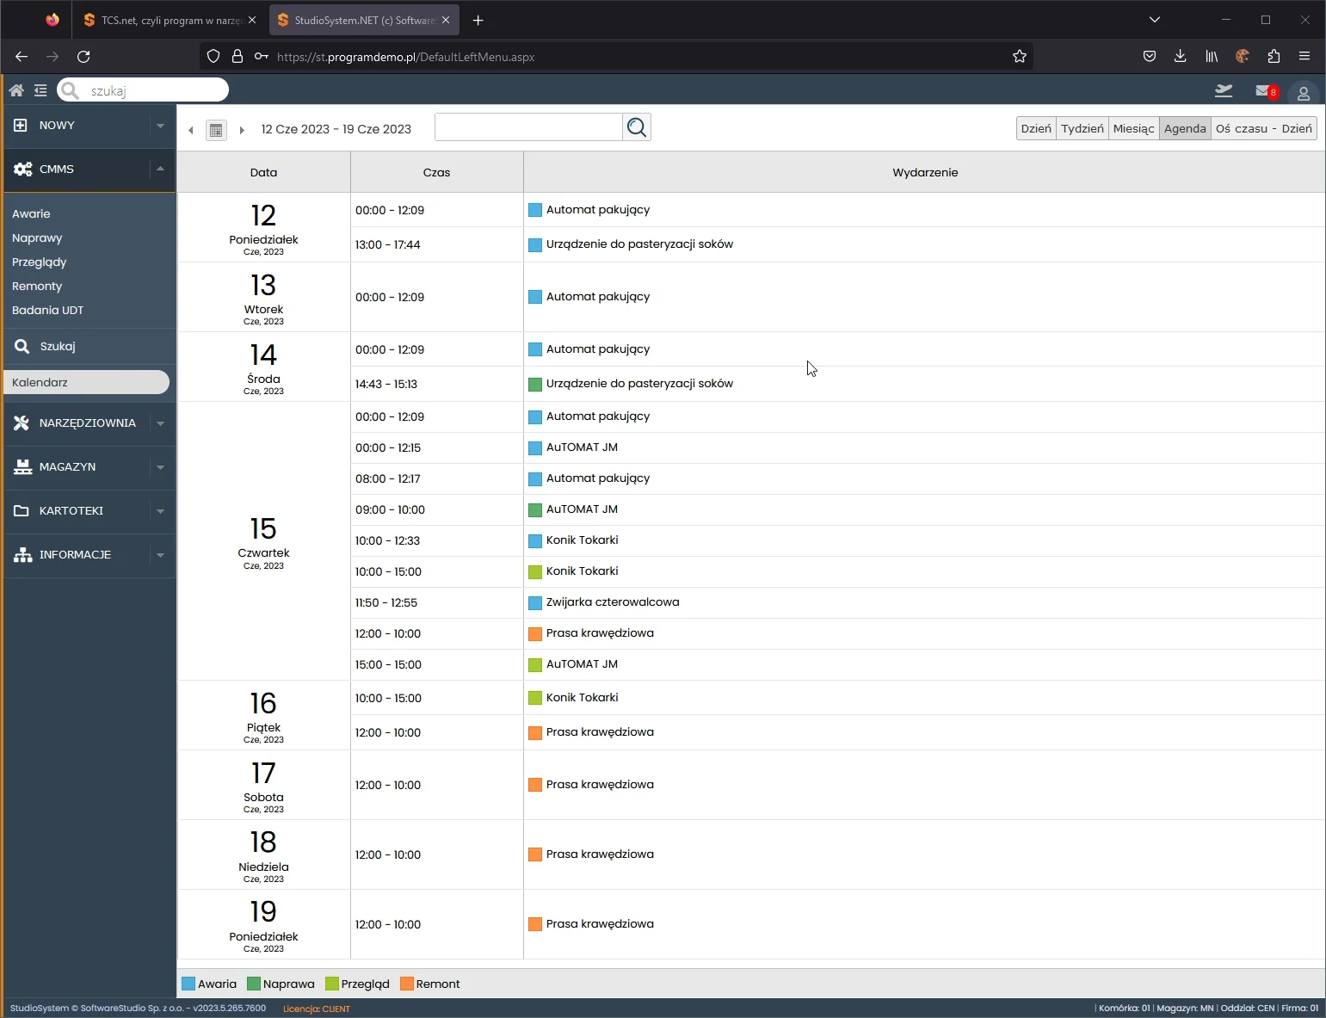Image resolution: width=1326 pixels, height=1018 pixels.
Task: Collapse the CMMS menu section
Action: 160,170
